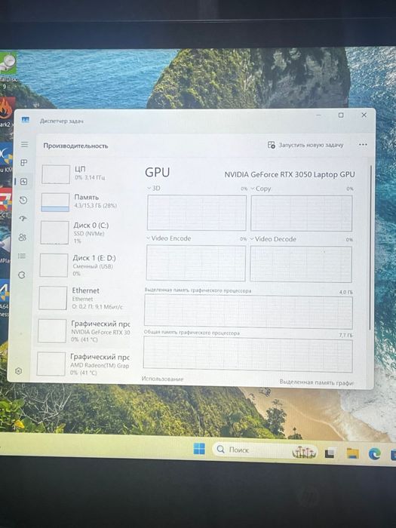Open the hamburger navigation menu icon
Image resolution: width=396 pixels, height=528 pixels.
click(25, 145)
